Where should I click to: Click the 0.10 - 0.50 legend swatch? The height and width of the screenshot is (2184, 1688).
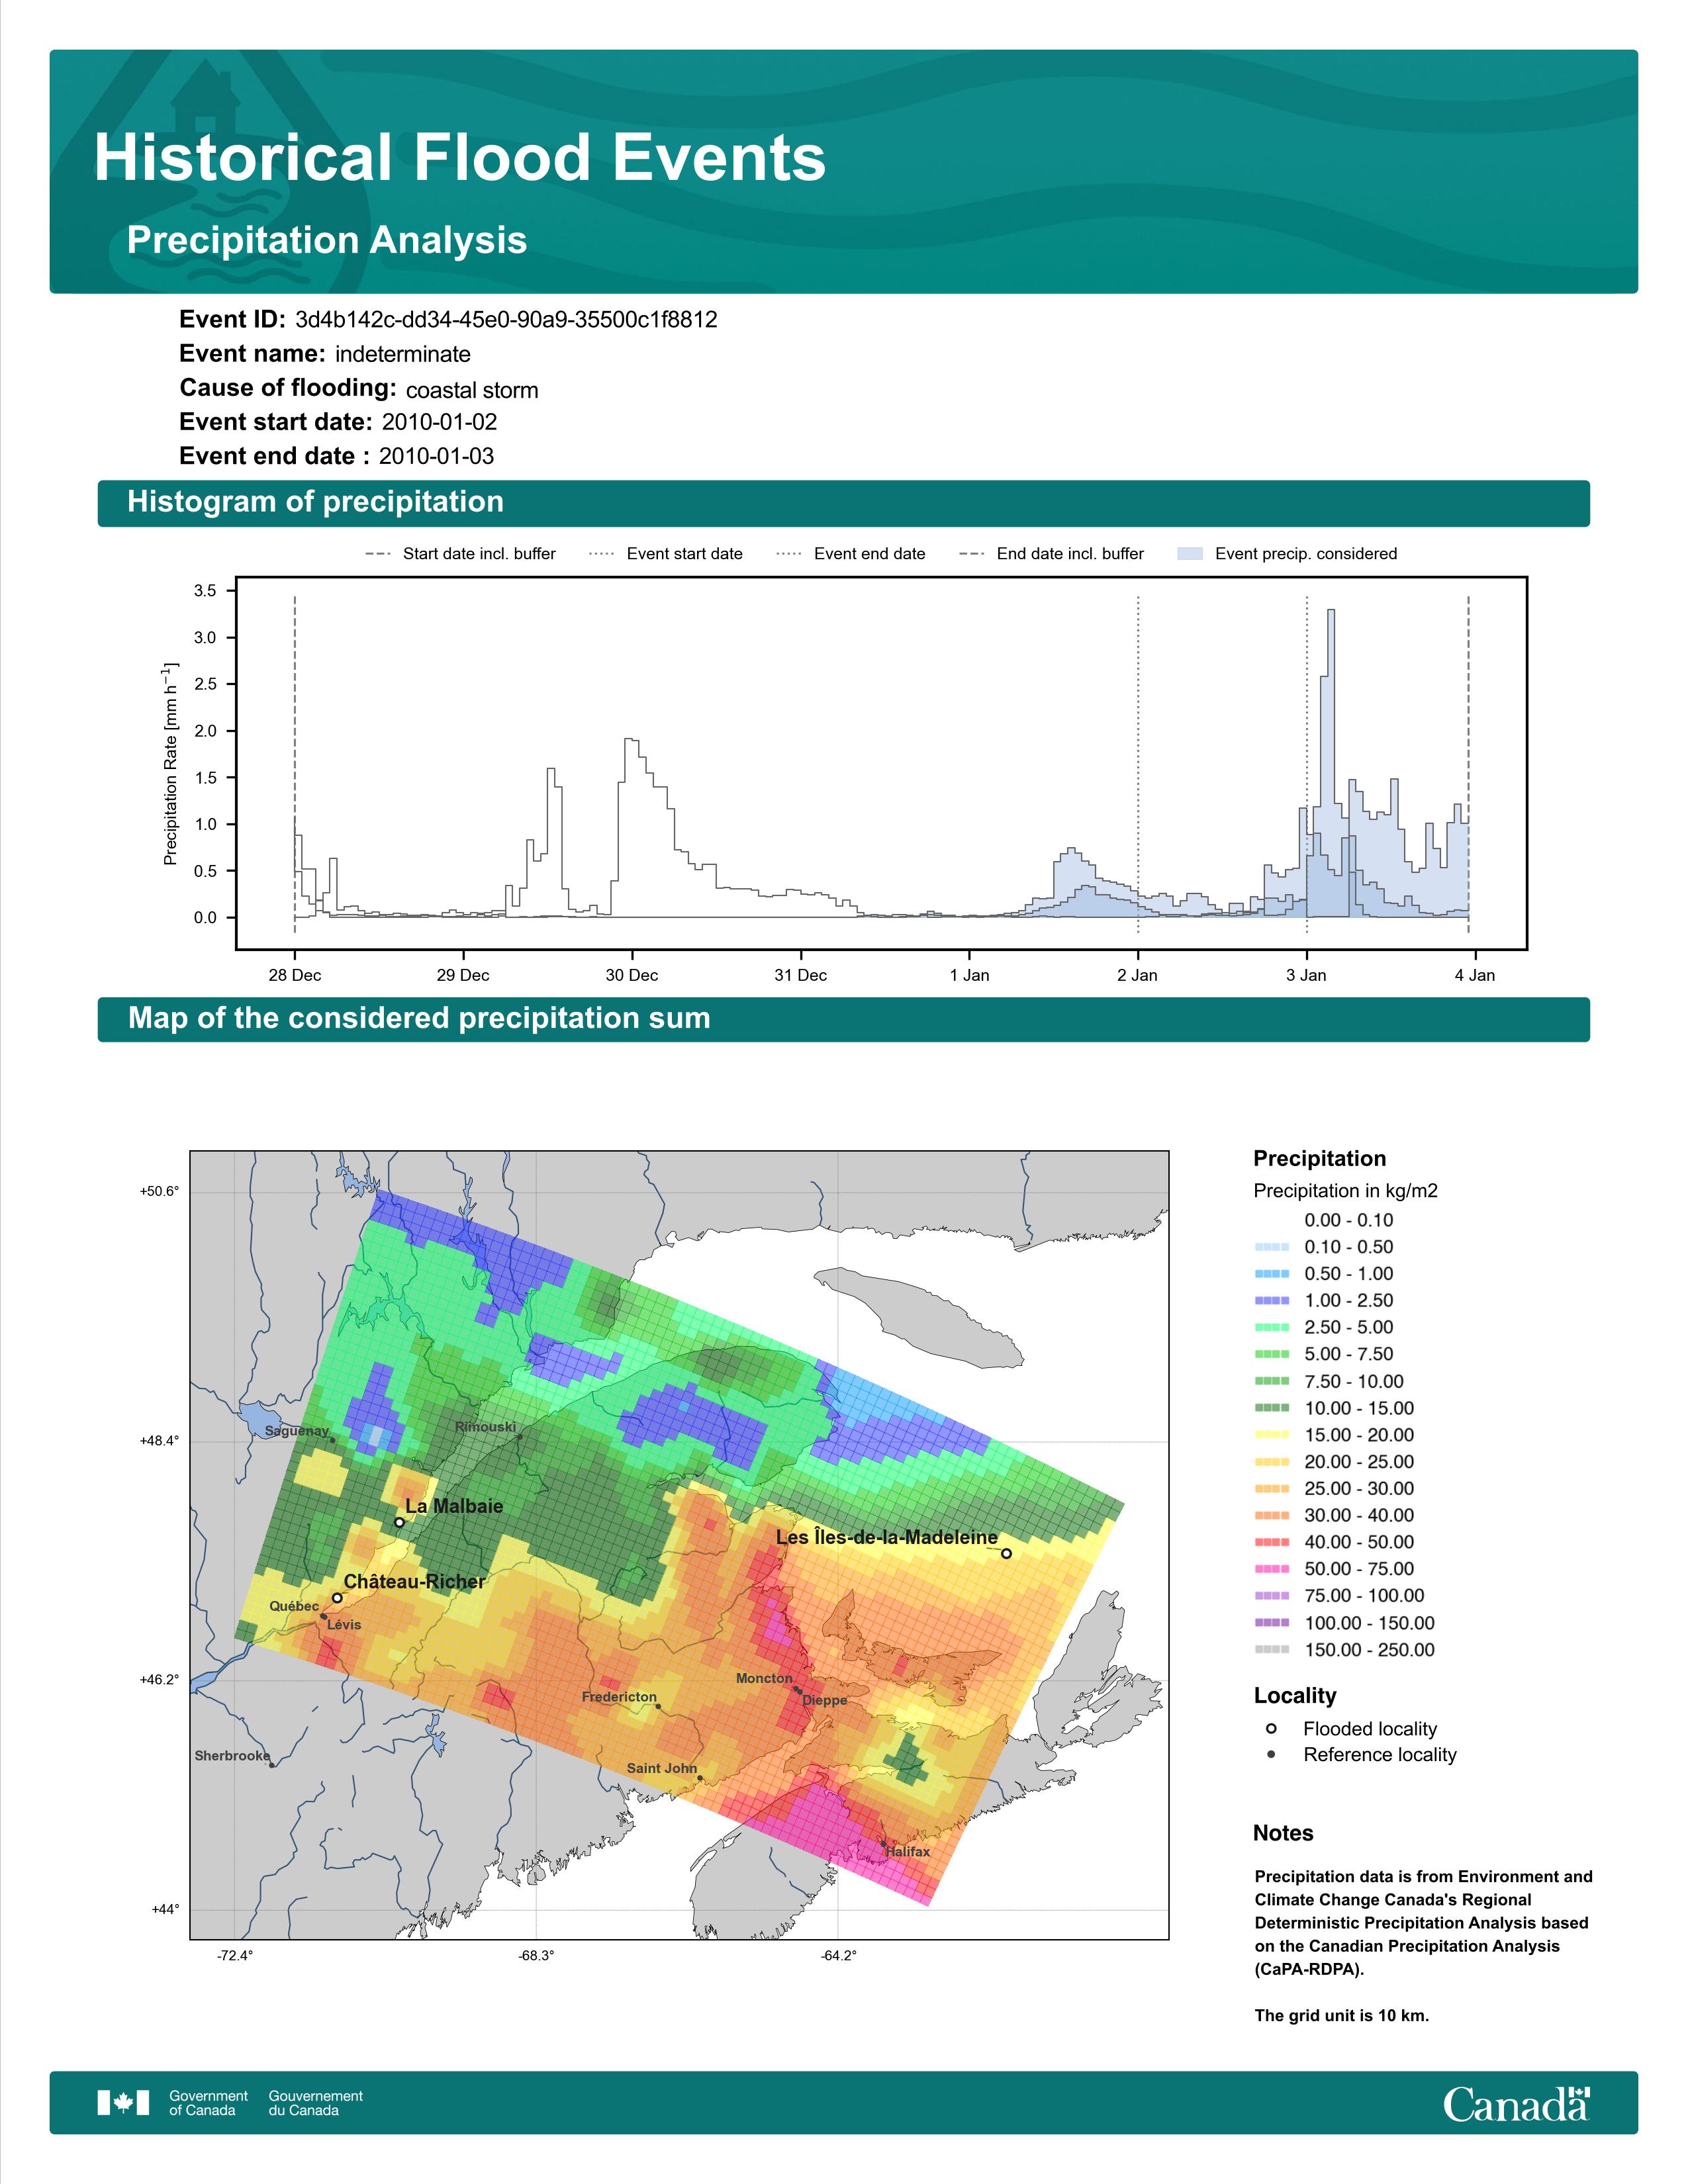1271,1247
